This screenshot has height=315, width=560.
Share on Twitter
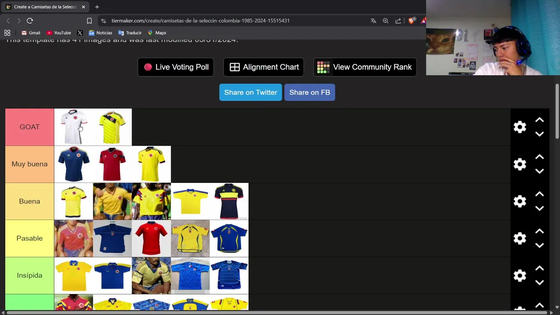[251, 92]
